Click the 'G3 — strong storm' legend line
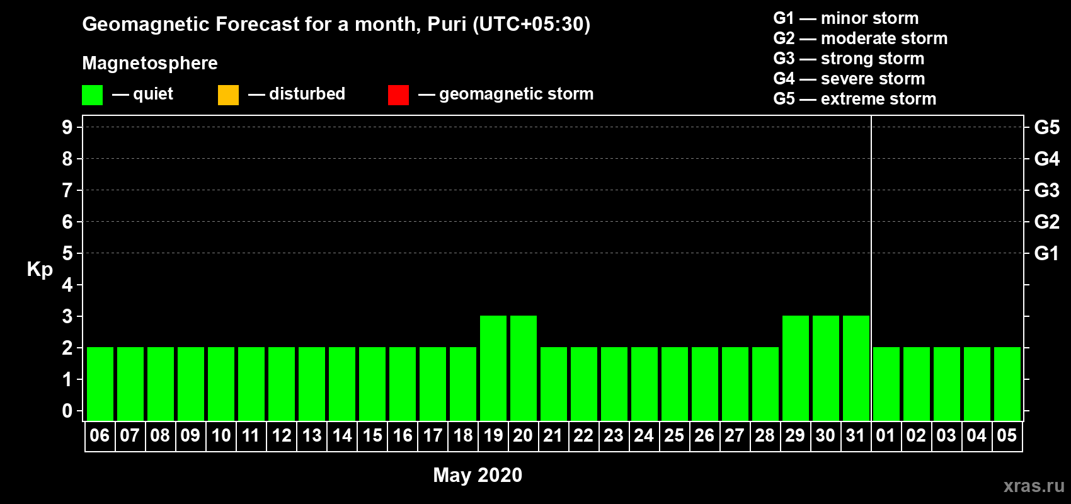Image resolution: width=1071 pixels, height=504 pixels. coord(849,58)
